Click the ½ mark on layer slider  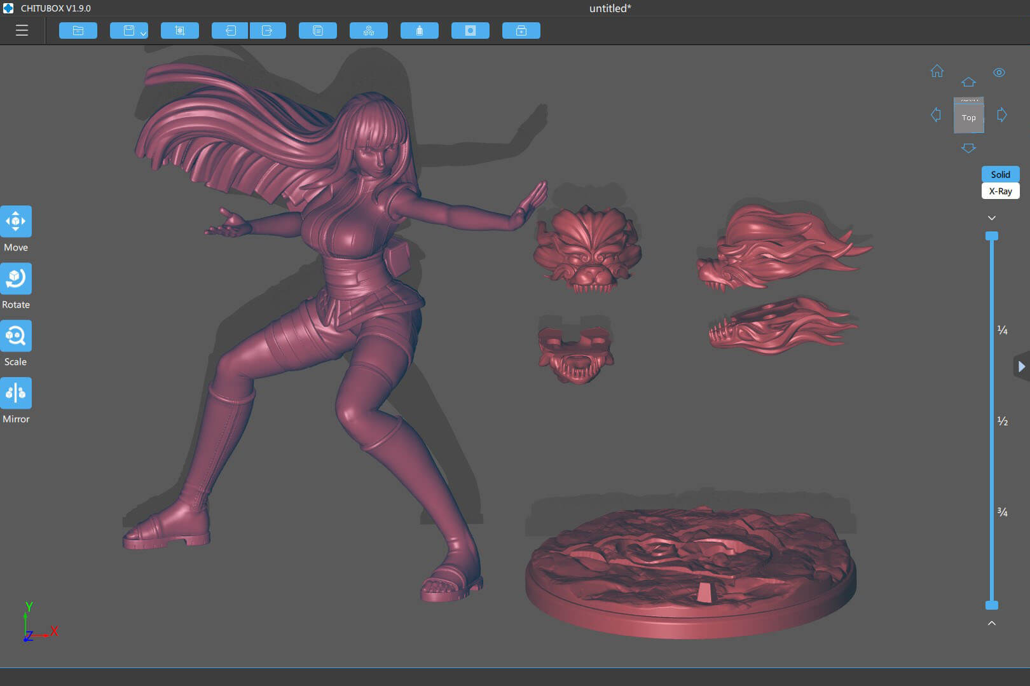coord(1002,421)
